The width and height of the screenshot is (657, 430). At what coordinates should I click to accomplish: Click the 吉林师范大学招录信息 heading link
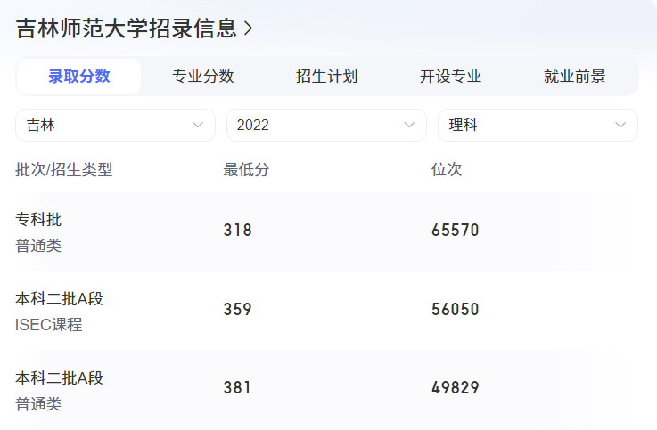click(127, 28)
